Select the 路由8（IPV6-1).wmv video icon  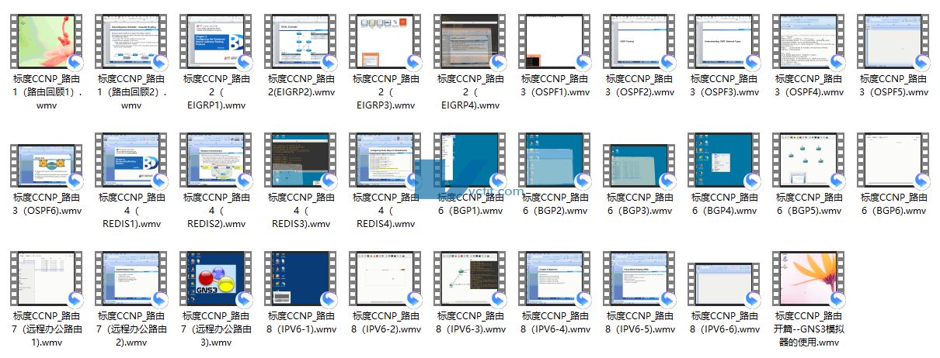(301, 278)
